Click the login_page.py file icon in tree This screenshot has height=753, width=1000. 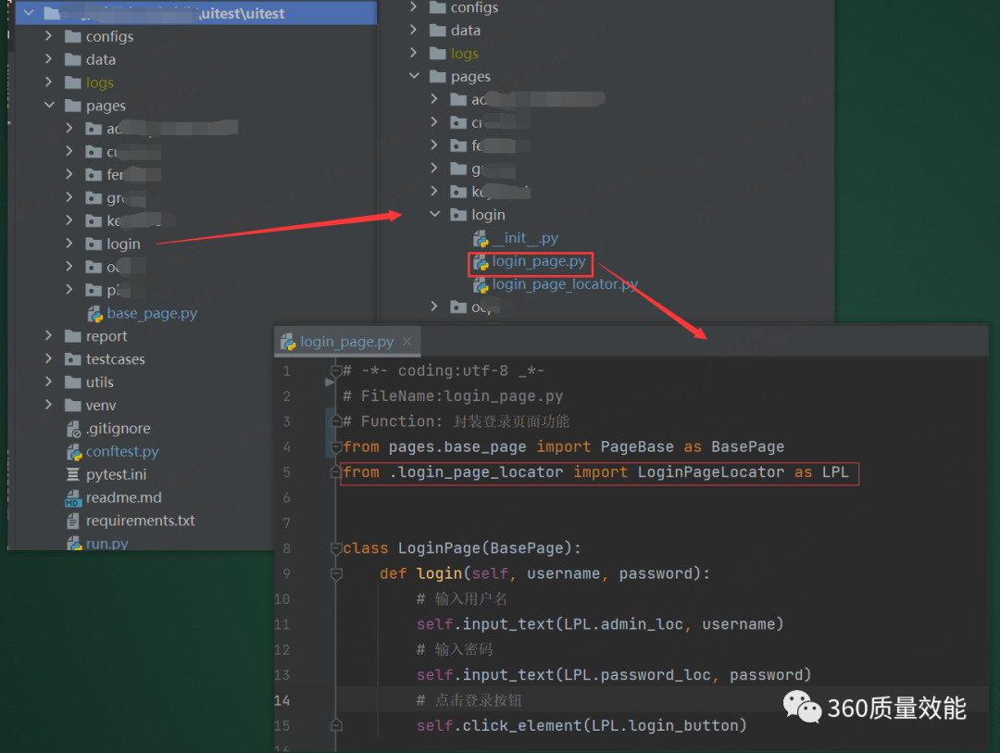pos(481,261)
